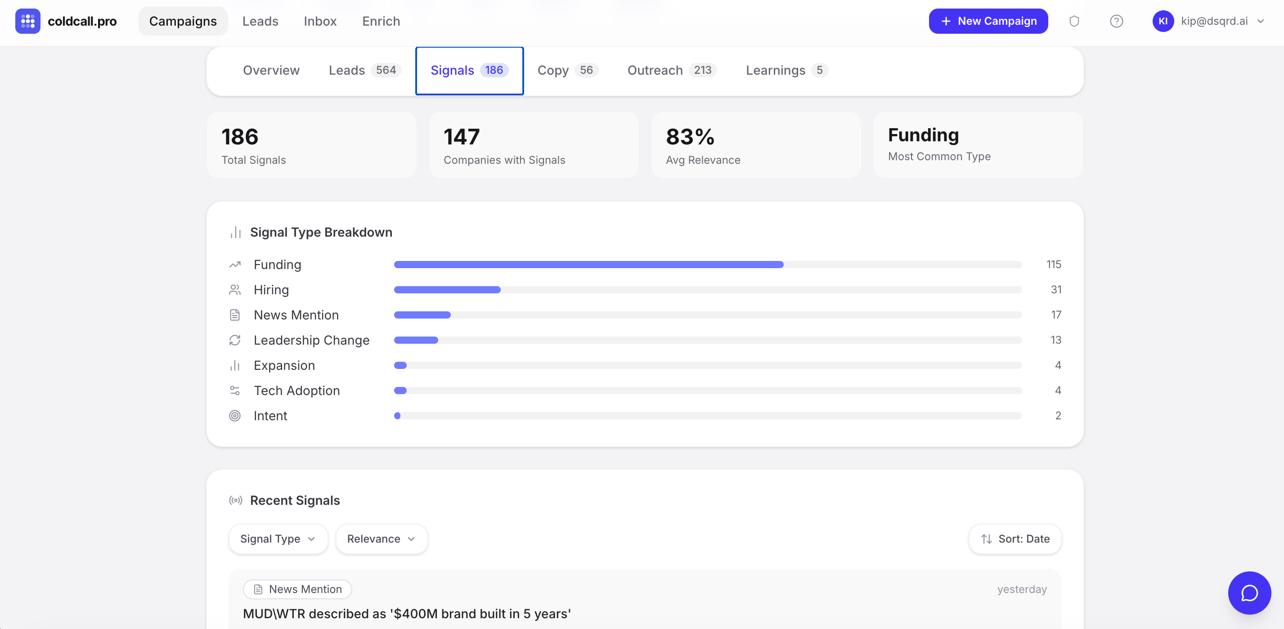Image resolution: width=1284 pixels, height=629 pixels.
Task: Open the Relevance filter dropdown
Action: pyautogui.click(x=381, y=539)
